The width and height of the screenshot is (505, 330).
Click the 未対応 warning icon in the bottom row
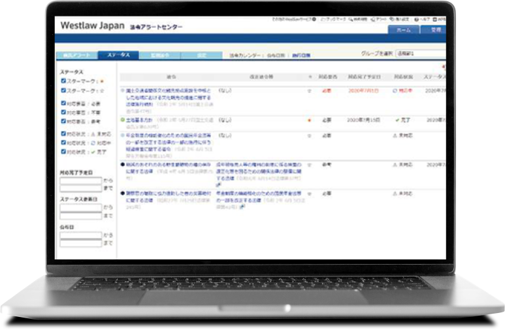point(395,193)
